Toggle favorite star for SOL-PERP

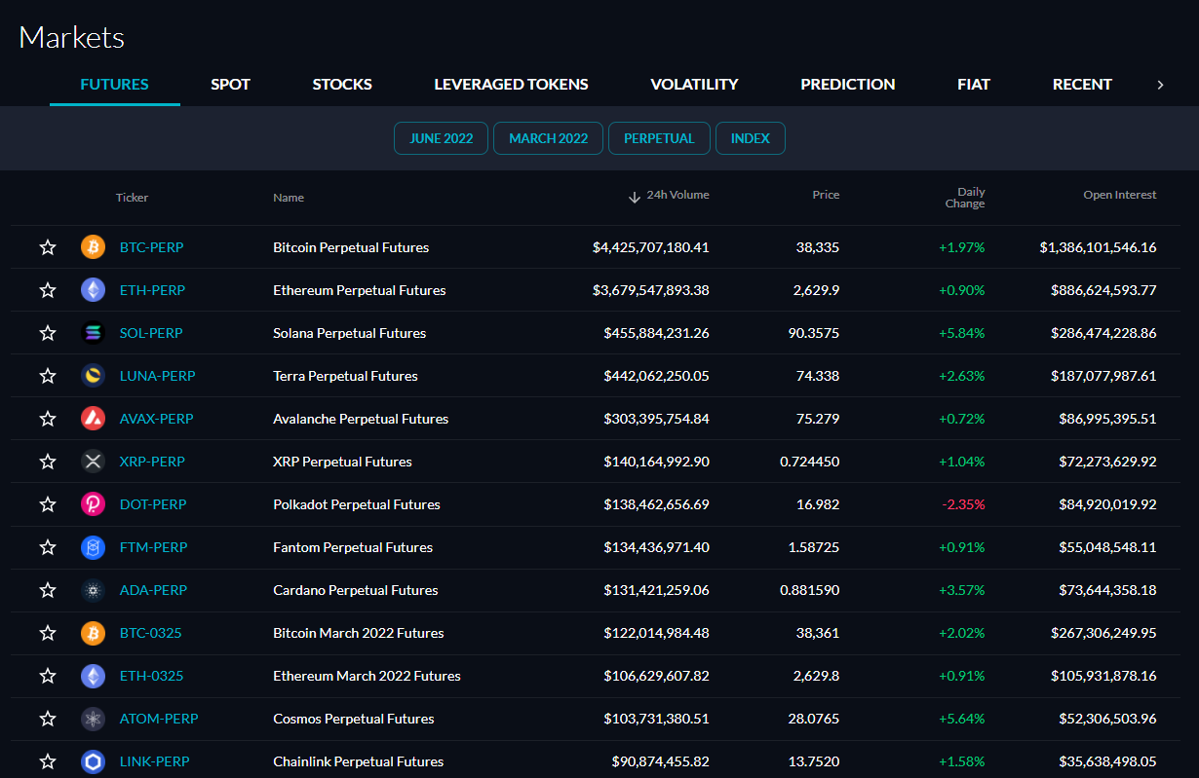click(48, 333)
